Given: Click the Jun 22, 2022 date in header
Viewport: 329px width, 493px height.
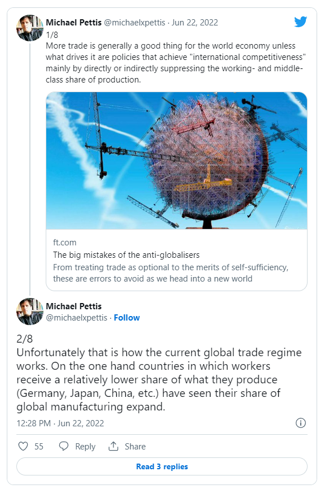Looking at the screenshot, I should (195, 23).
